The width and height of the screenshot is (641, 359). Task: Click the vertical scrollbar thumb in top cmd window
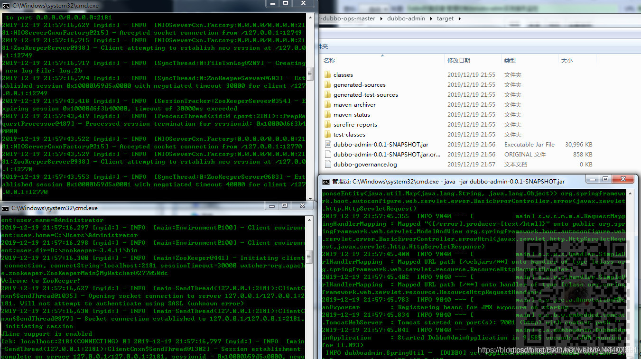pyautogui.click(x=310, y=73)
